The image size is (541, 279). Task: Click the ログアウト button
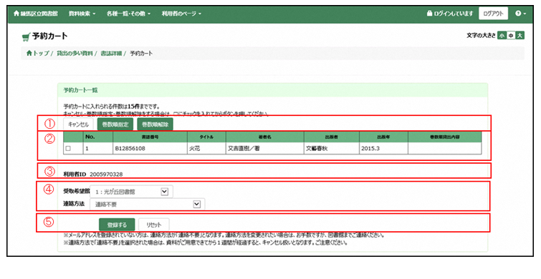pos(493,14)
